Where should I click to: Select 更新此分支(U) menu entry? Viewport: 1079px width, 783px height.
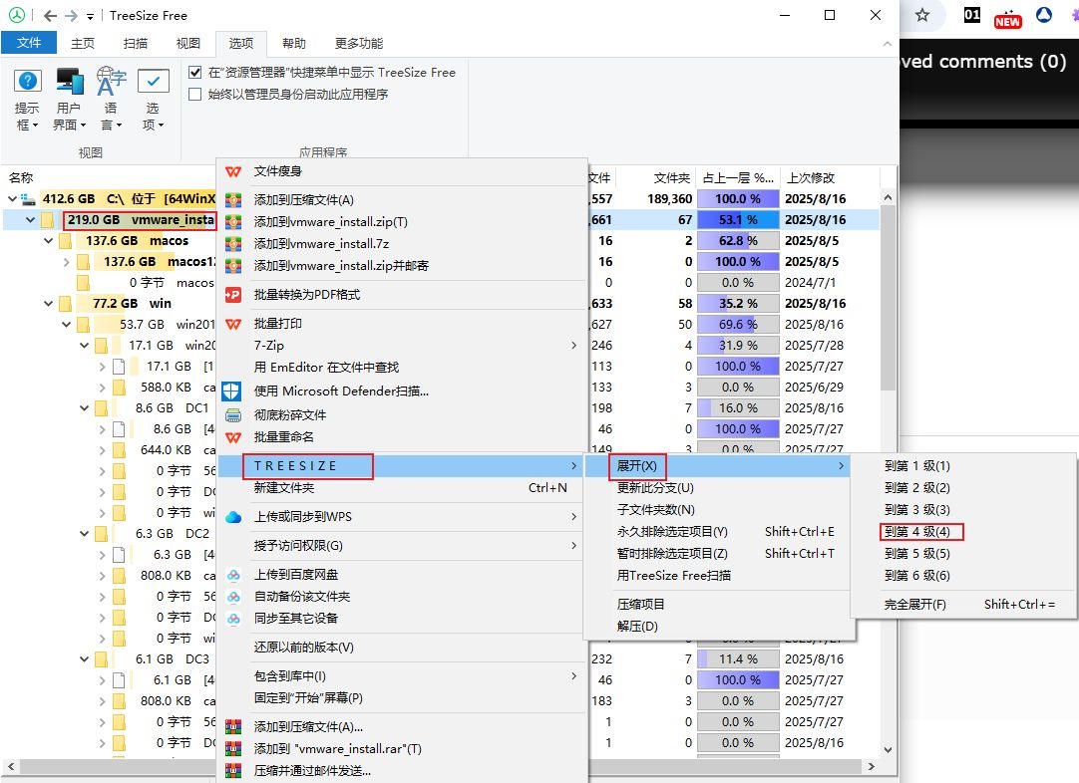[720, 488]
